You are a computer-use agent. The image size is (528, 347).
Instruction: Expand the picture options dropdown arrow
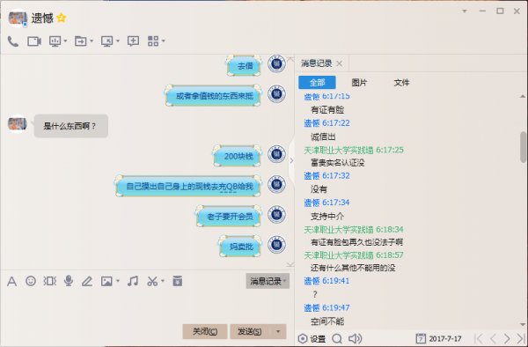click(x=118, y=281)
